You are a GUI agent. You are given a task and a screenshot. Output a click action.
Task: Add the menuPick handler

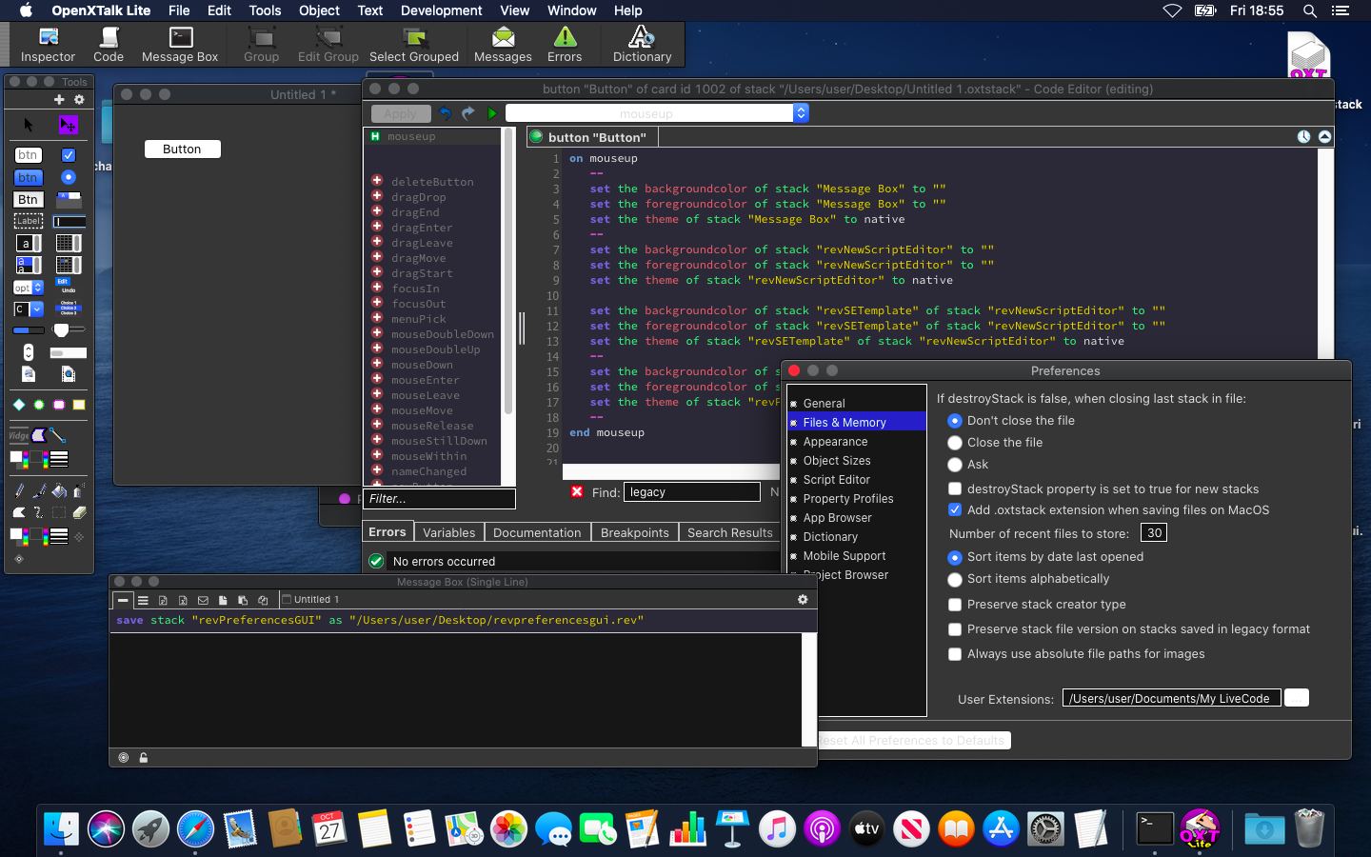[377, 318]
